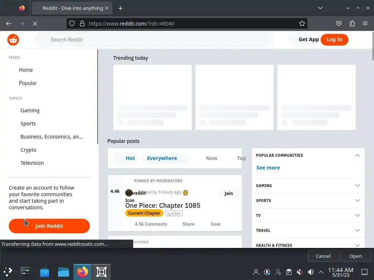Join the One Piece subreddit
Image resolution: width=374 pixels, height=280 pixels.
pos(229,193)
